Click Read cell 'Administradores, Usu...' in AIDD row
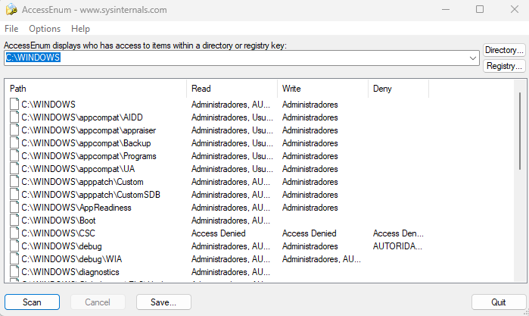The height and width of the screenshot is (316, 529). [x=232, y=117]
